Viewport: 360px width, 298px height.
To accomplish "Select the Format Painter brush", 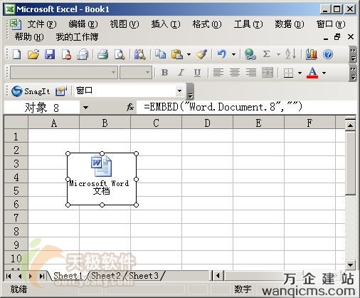I will (x=201, y=54).
